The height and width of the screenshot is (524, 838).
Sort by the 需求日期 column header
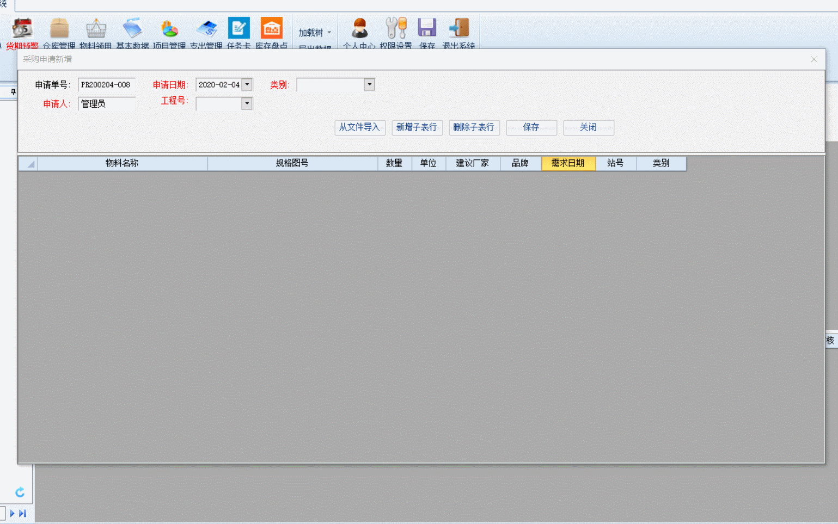click(x=568, y=163)
